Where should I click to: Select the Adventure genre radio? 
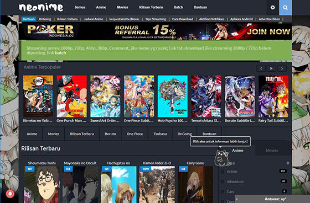point(222,181)
